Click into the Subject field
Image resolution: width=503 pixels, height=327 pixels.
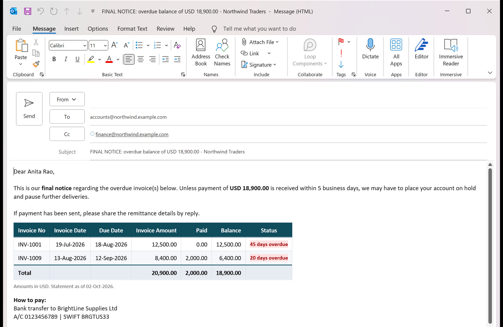click(288, 152)
